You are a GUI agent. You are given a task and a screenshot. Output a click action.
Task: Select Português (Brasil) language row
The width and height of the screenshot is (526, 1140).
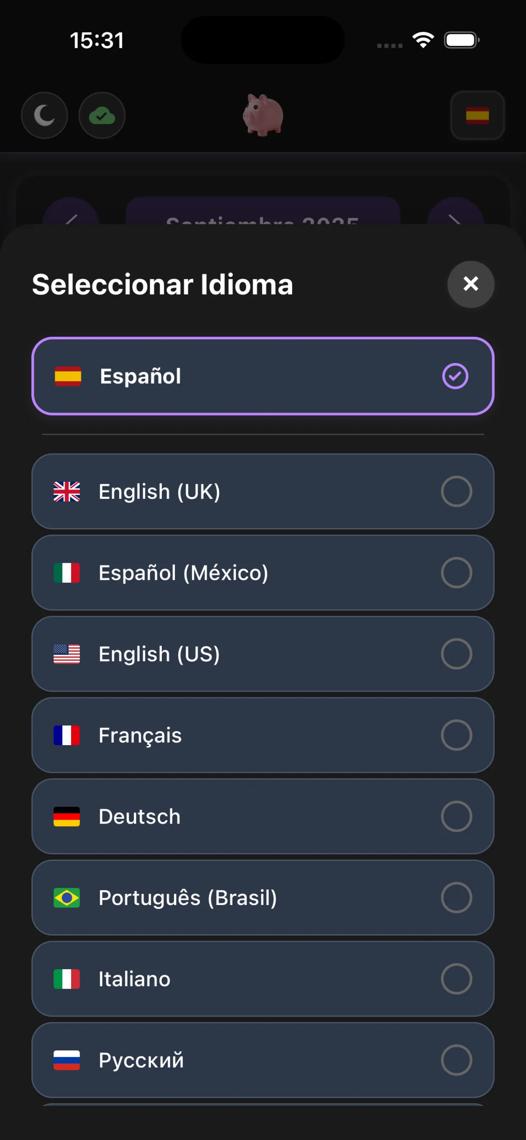tap(263, 898)
